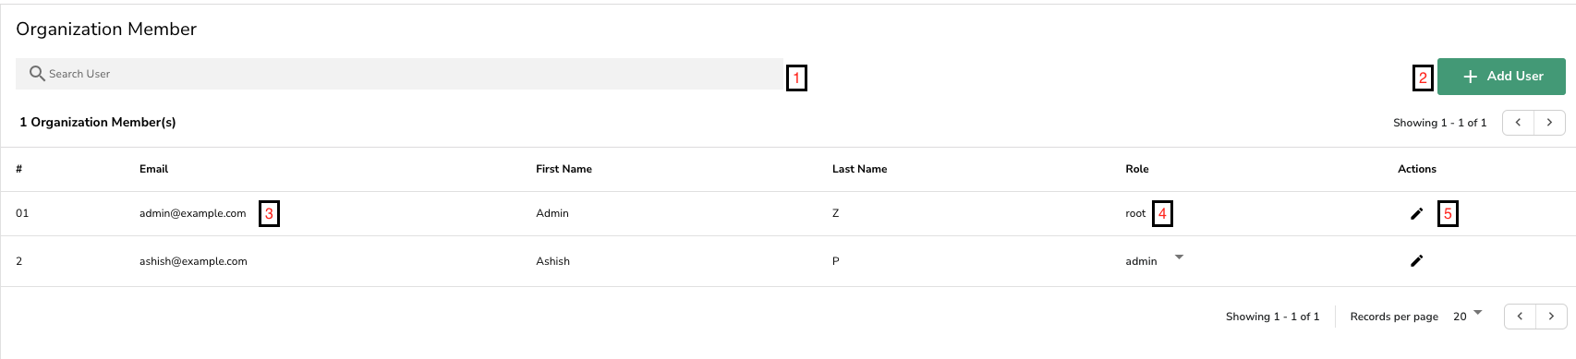Go to next page using top pagination arrow
The width and height of the screenshot is (1576, 359).
coord(1549,122)
